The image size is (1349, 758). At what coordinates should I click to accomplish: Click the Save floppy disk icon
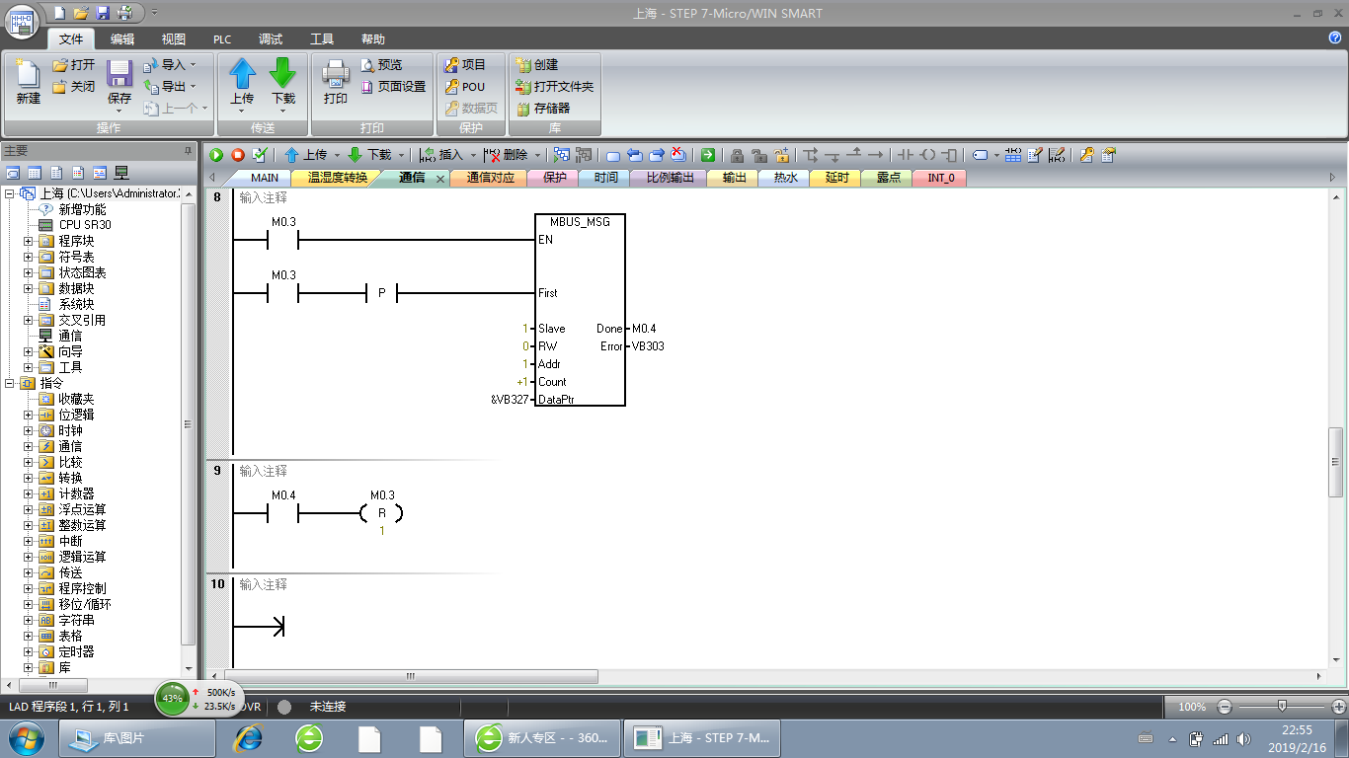[x=119, y=75]
